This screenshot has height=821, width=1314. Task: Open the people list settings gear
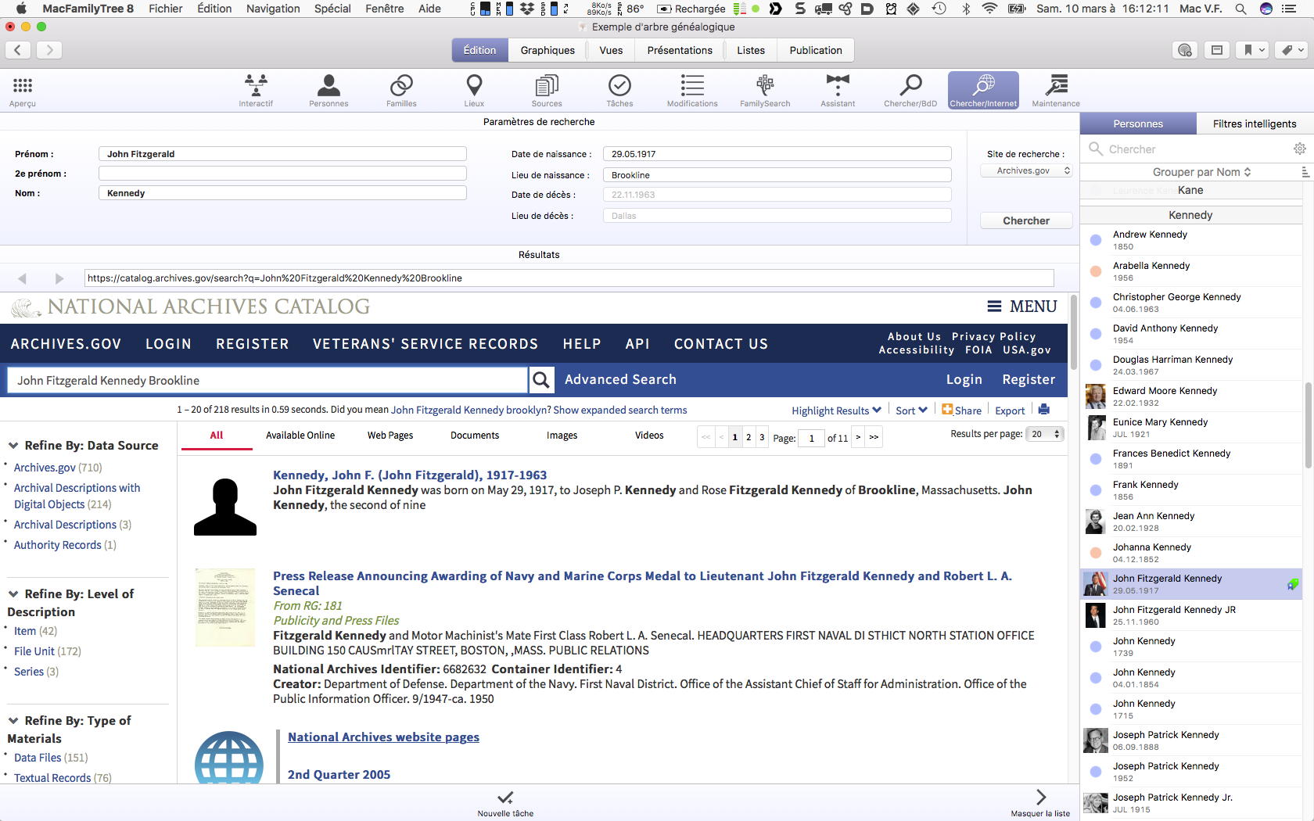(1299, 149)
